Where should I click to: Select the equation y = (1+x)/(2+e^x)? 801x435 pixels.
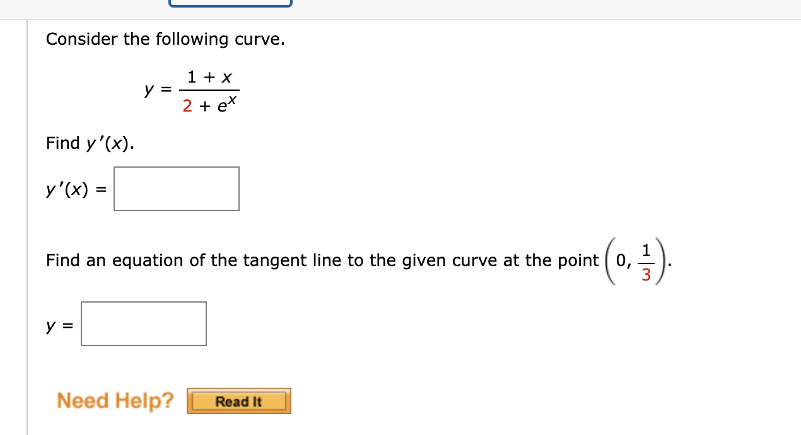(x=192, y=90)
